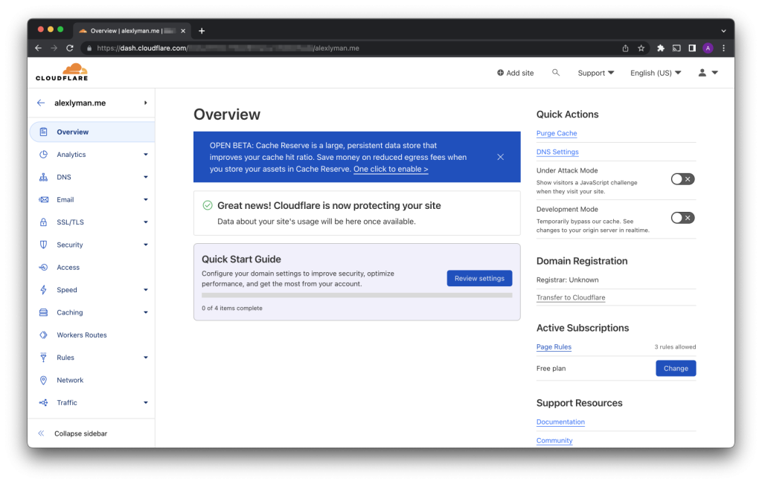Follow the Purge Cache link
This screenshot has width=762, height=484.
click(x=557, y=133)
